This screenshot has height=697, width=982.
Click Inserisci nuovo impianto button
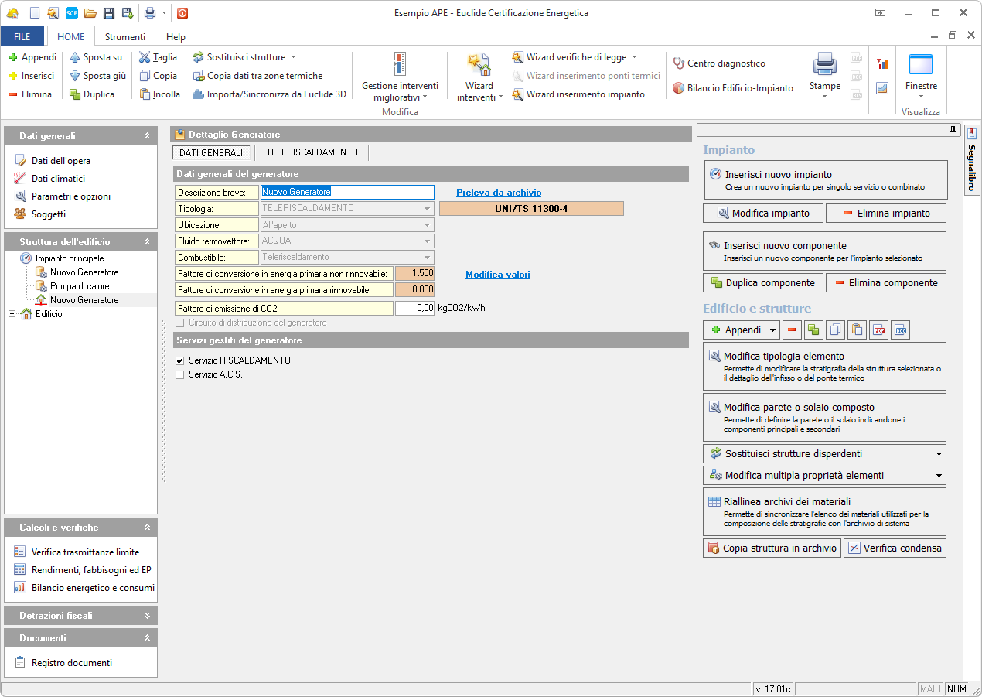[x=825, y=180]
